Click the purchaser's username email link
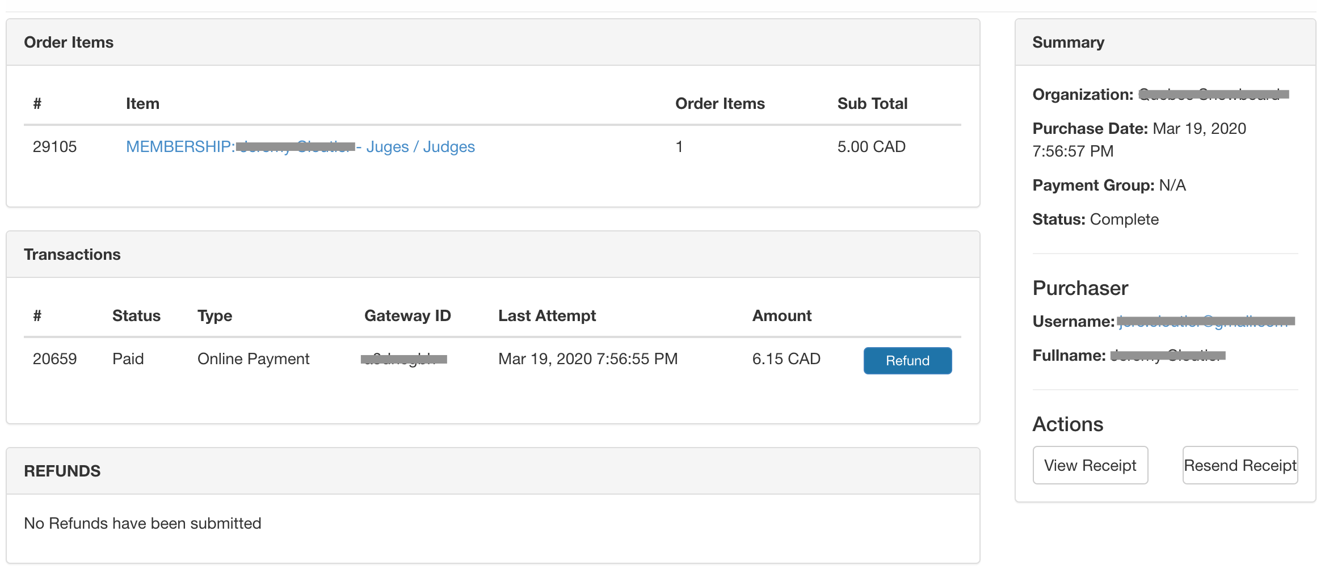1329x582 pixels. tap(1205, 322)
